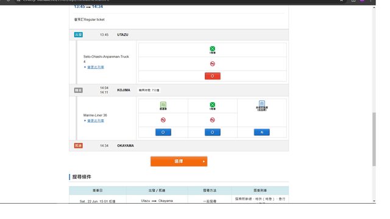Select the red availability button for Anpanman train
The width and height of the screenshot is (390, 219).
point(213,76)
